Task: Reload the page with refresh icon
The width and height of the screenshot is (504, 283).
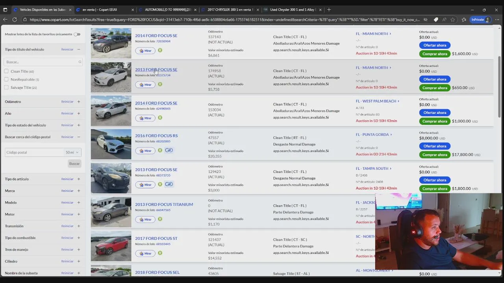Action: pyautogui.click(x=15, y=19)
